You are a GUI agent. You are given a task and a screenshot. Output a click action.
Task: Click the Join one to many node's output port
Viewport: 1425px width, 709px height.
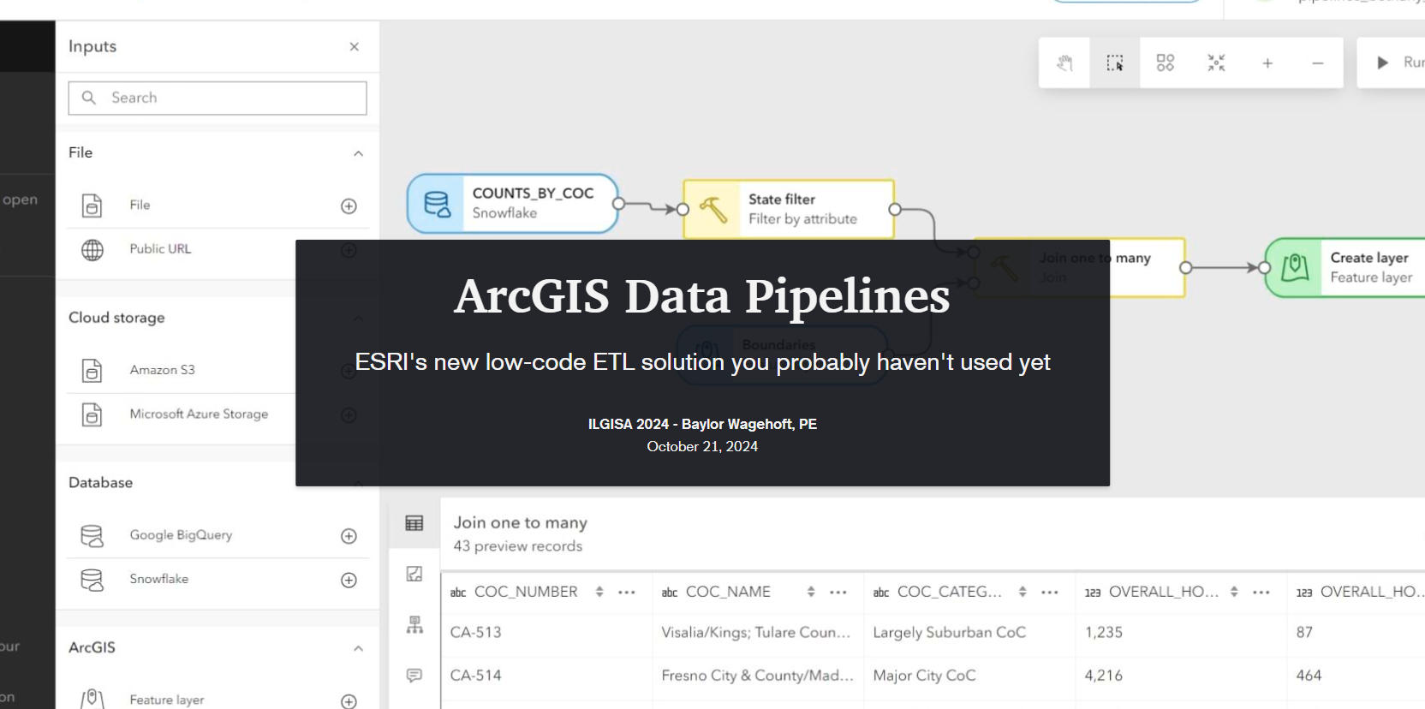pos(1185,268)
